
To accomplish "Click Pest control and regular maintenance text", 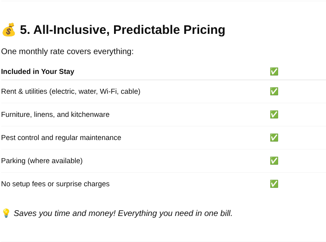I will [x=61, y=138].
